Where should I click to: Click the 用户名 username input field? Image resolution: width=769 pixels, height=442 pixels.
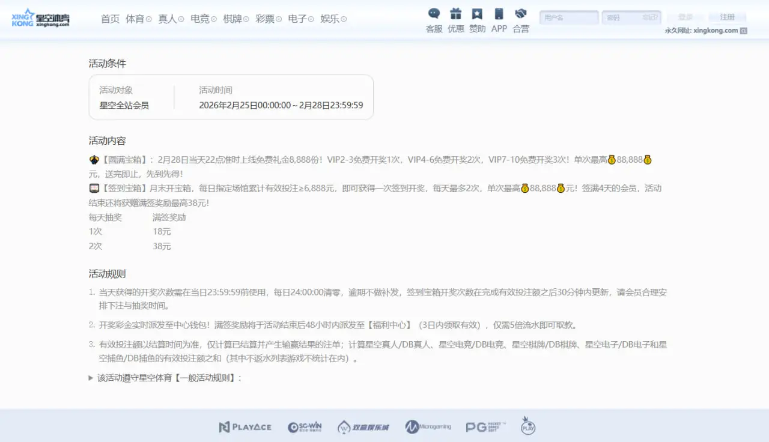point(568,17)
